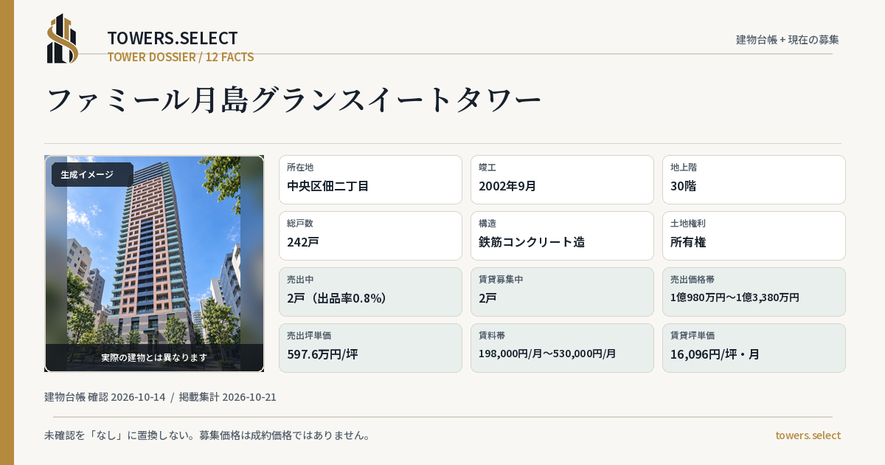Viewport: 885px width, 465px height.
Task: Click the '生成イメージ' badge on the photo
Action: click(x=92, y=175)
